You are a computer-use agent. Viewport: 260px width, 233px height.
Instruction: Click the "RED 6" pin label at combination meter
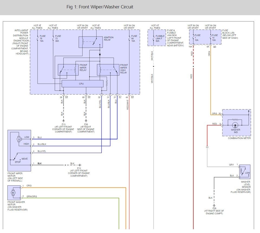(x=217, y=124)
